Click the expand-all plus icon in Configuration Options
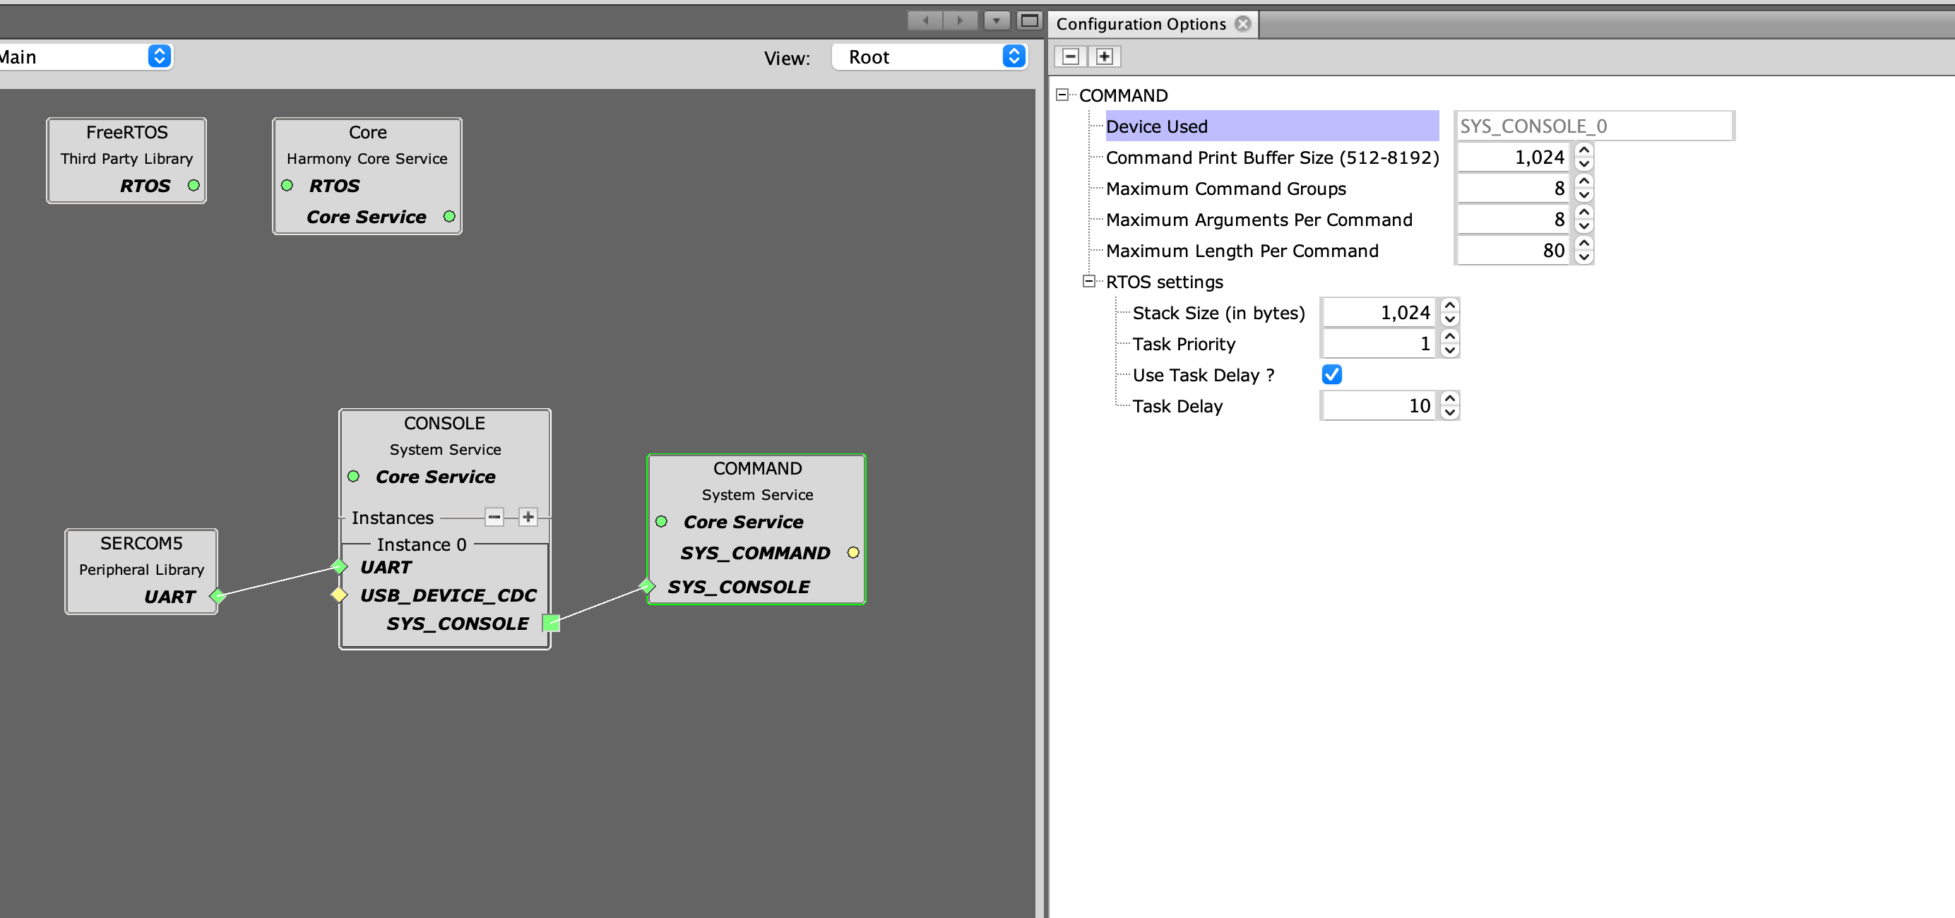Screen dimensions: 1955x918 (x=1104, y=57)
